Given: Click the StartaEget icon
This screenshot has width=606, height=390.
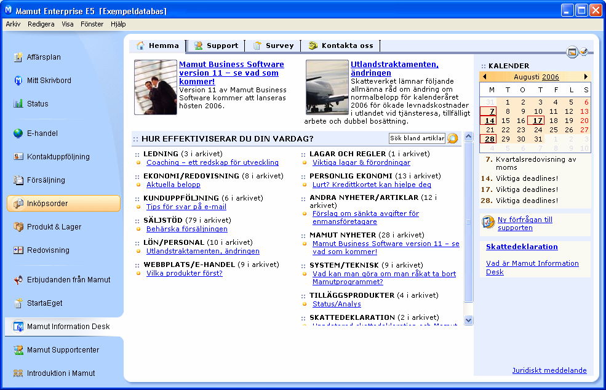Looking at the screenshot, I should coord(18,303).
